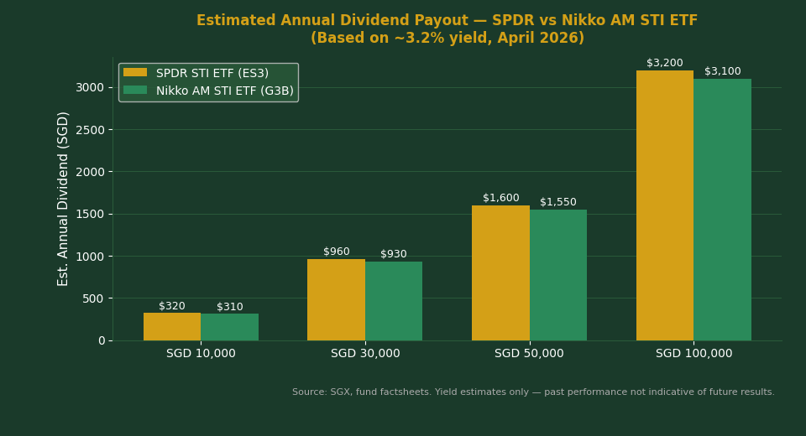Click the 1500 y-axis tick label
Image resolution: width=806 pixels, height=436 pixels.
91,214
